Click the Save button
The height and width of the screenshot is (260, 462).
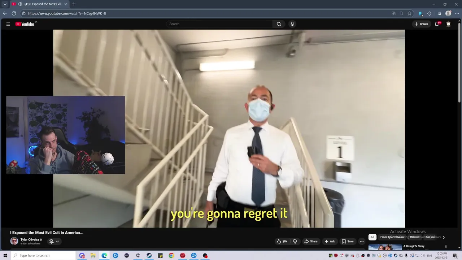coord(348,242)
